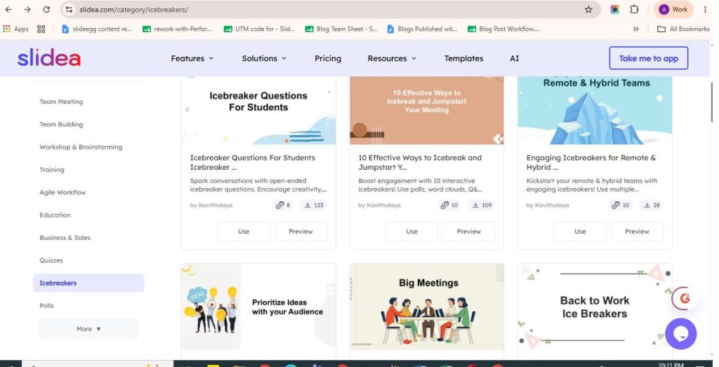Select the Training category
Screen dimensions: 719x367
[52, 170]
